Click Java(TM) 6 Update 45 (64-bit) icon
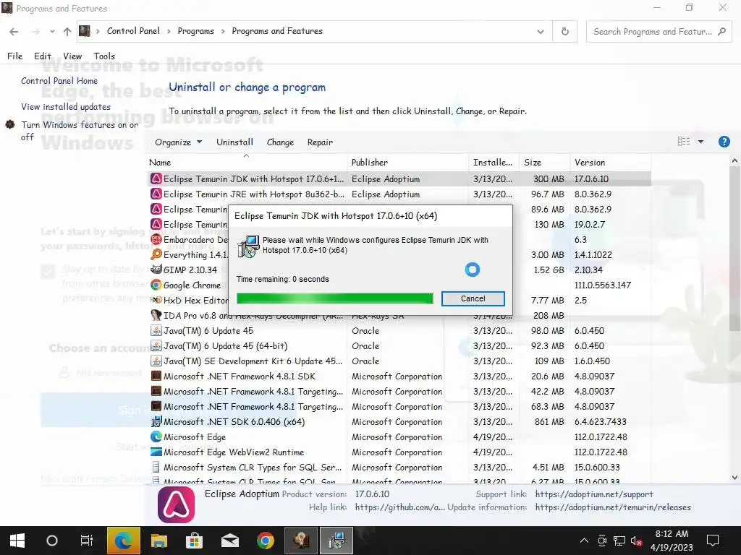 [x=156, y=345]
